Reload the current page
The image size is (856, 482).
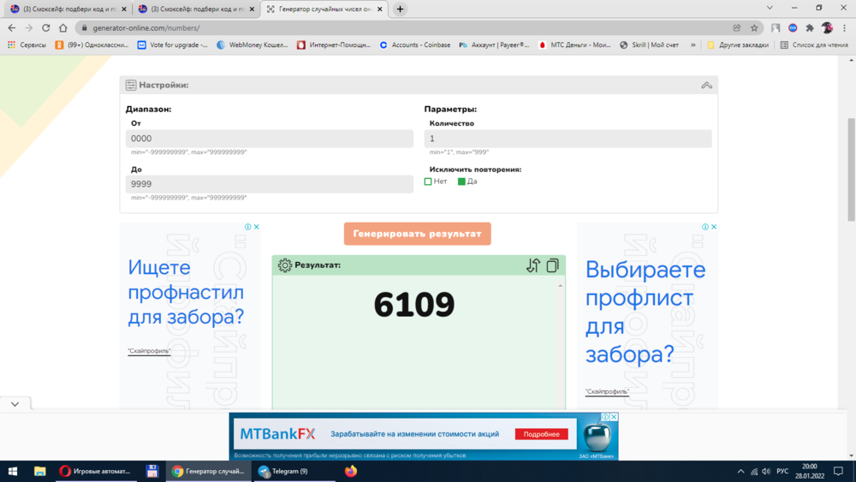point(46,28)
